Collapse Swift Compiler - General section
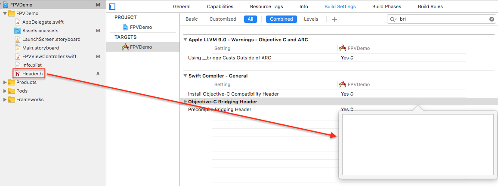This screenshot has height=186, width=498. point(185,76)
